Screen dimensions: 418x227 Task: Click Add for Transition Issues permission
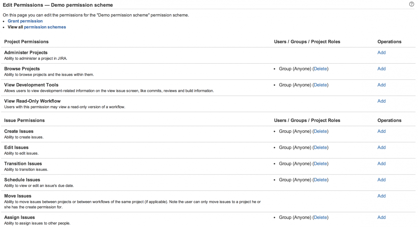[x=381, y=163]
